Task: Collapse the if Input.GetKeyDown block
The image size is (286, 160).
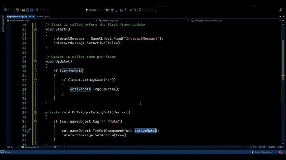Action: [x=35, y=80]
